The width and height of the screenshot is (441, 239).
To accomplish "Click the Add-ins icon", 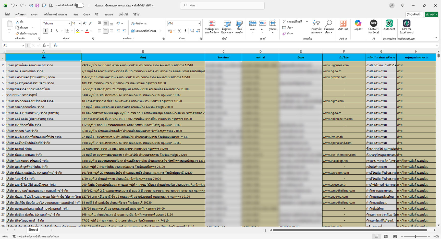I will point(343,25).
